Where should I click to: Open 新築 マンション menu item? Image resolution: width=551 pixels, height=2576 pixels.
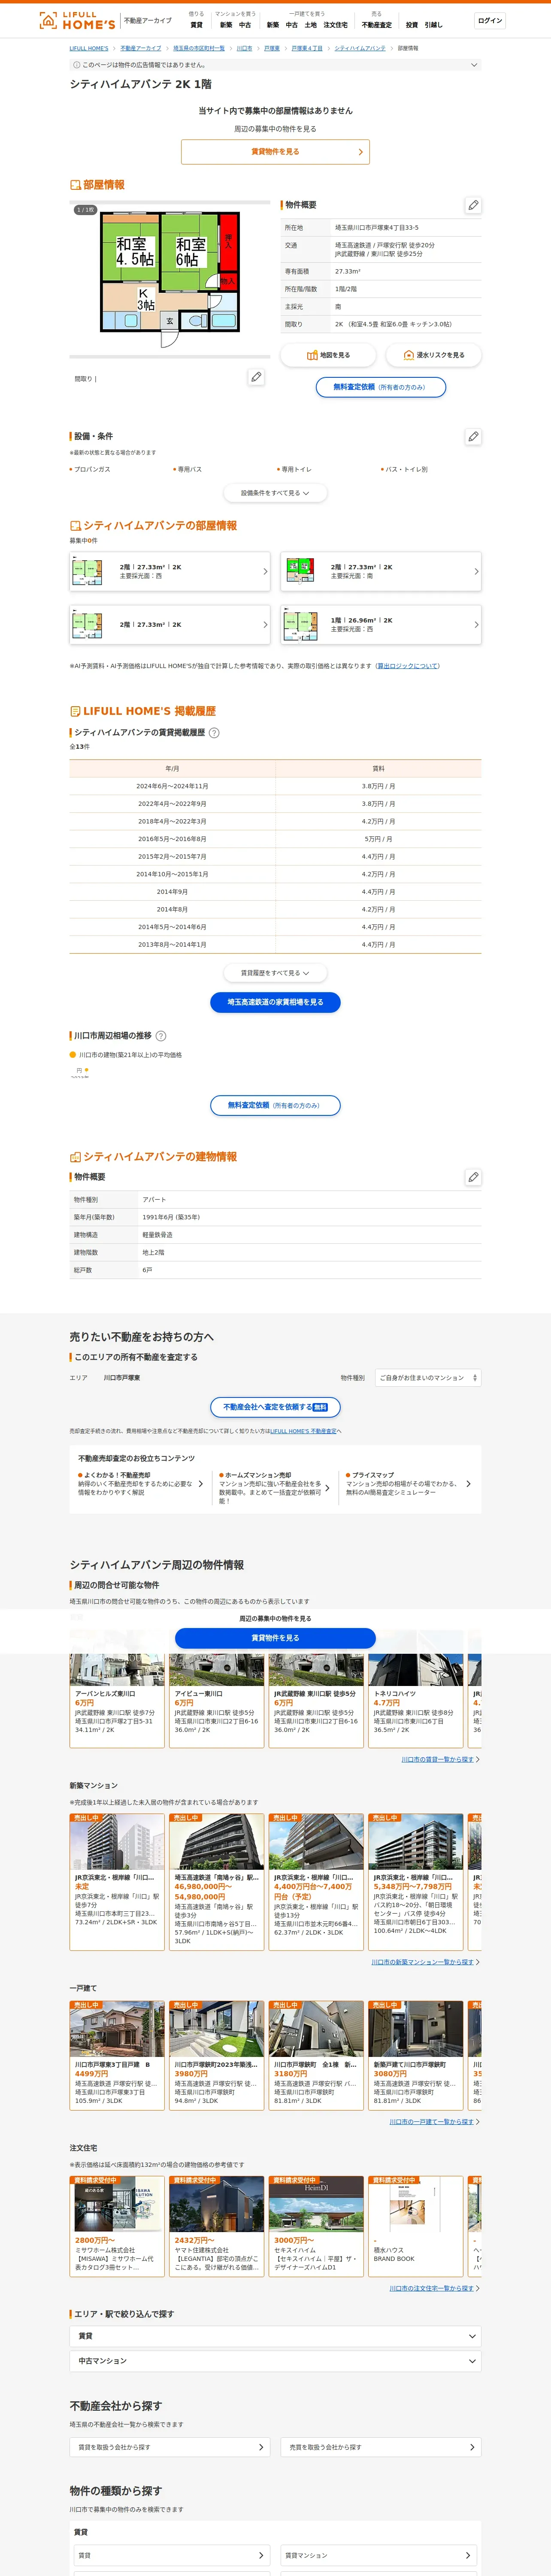pos(226,25)
